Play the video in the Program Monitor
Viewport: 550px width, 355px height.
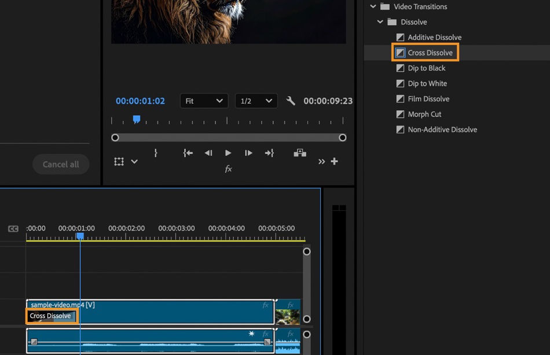point(228,153)
